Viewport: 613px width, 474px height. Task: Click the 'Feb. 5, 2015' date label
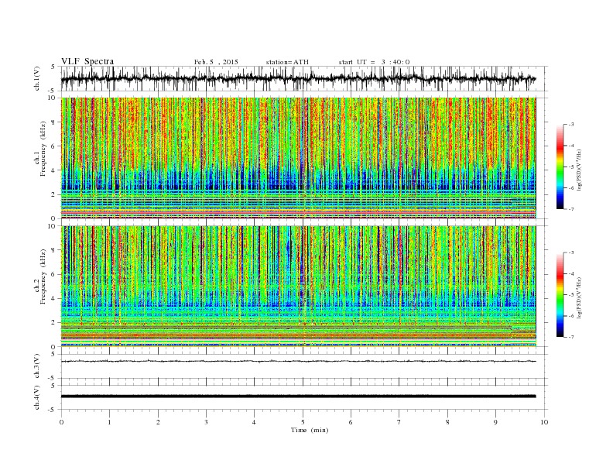coord(216,62)
